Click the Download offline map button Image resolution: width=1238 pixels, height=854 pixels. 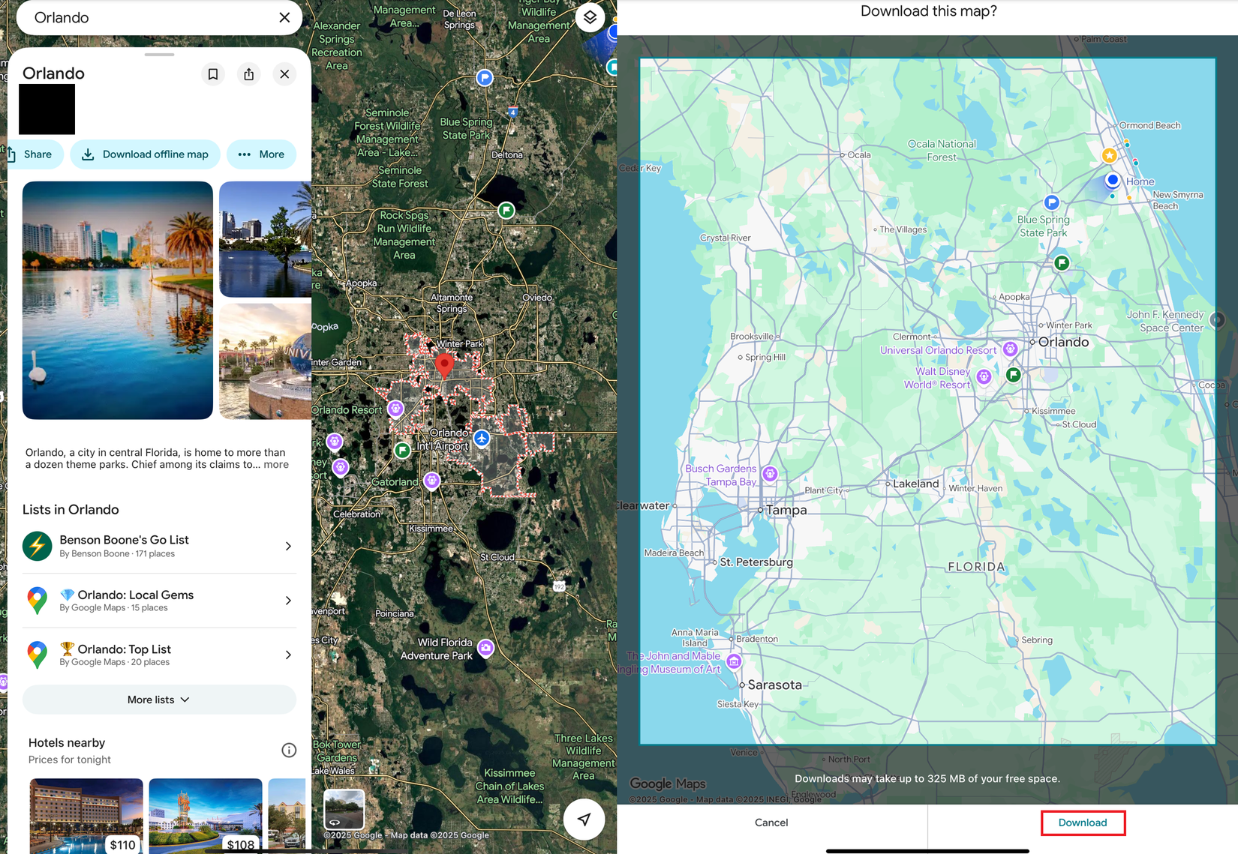(145, 154)
